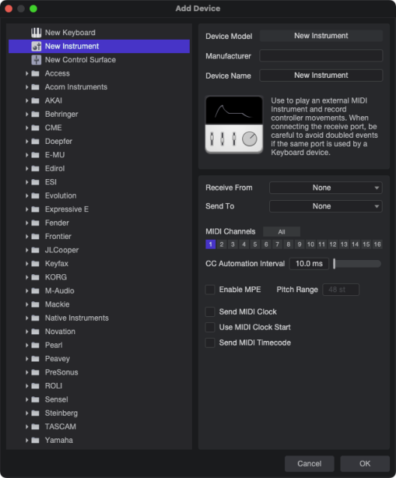Click the Yamaha folder icon

coord(35,441)
